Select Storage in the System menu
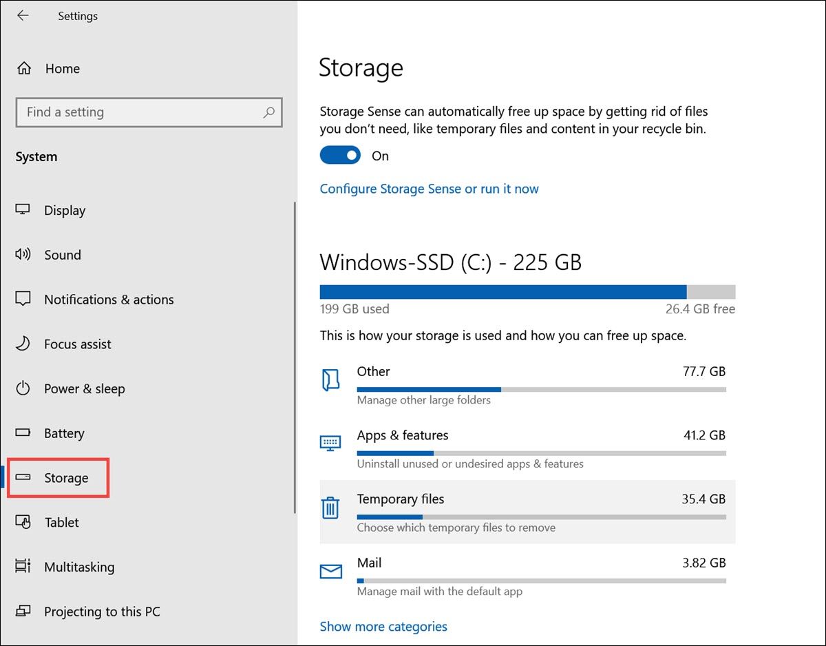Image resolution: width=826 pixels, height=646 pixels. [65, 477]
